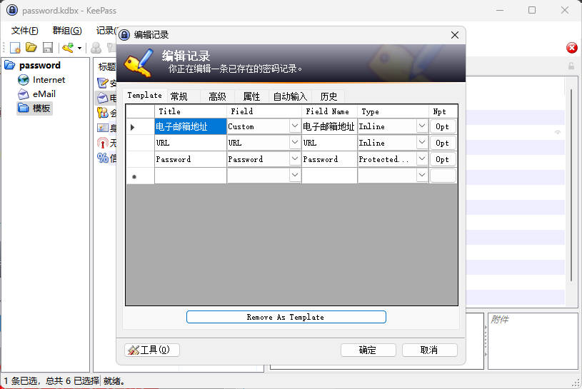The image size is (582, 389).
Task: Click the New database toolbar icon
Action: [14, 48]
